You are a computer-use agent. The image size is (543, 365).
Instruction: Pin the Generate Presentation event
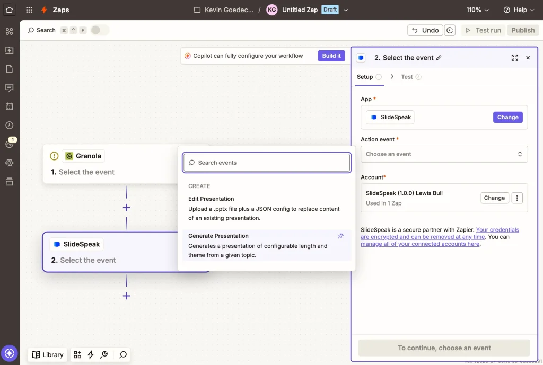(x=341, y=236)
